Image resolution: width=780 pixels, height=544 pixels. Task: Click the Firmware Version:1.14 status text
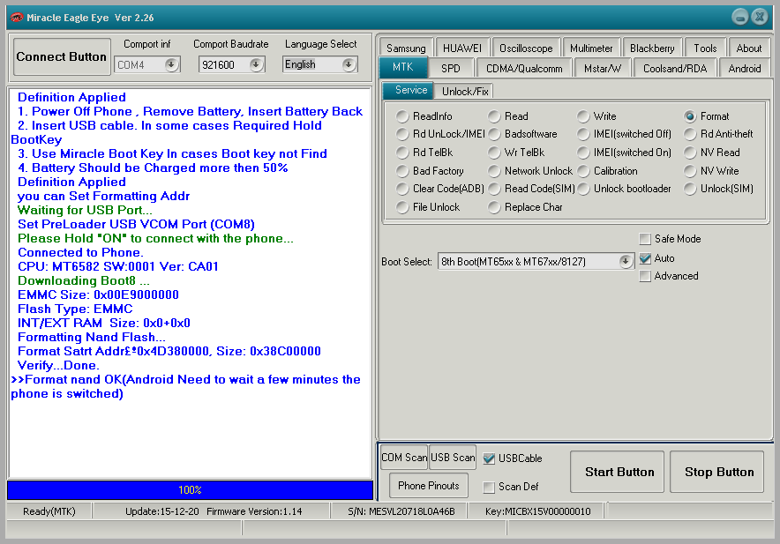pos(254,511)
